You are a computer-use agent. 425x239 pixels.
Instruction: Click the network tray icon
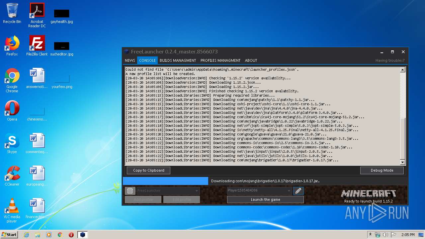click(x=378, y=235)
